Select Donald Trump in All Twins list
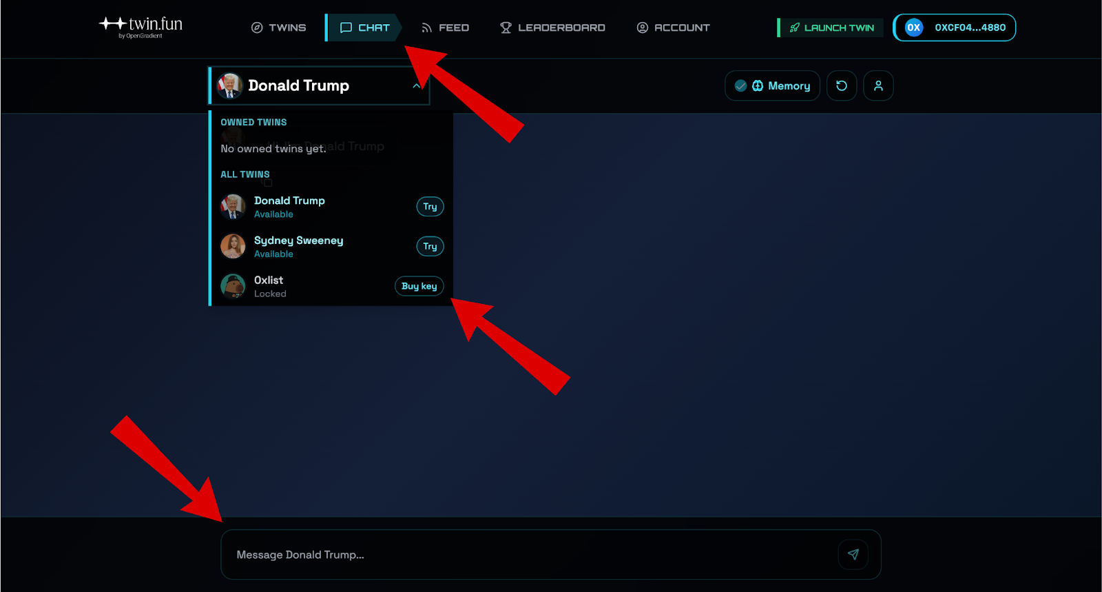Viewport: 1102px width, 592px height. [x=331, y=207]
